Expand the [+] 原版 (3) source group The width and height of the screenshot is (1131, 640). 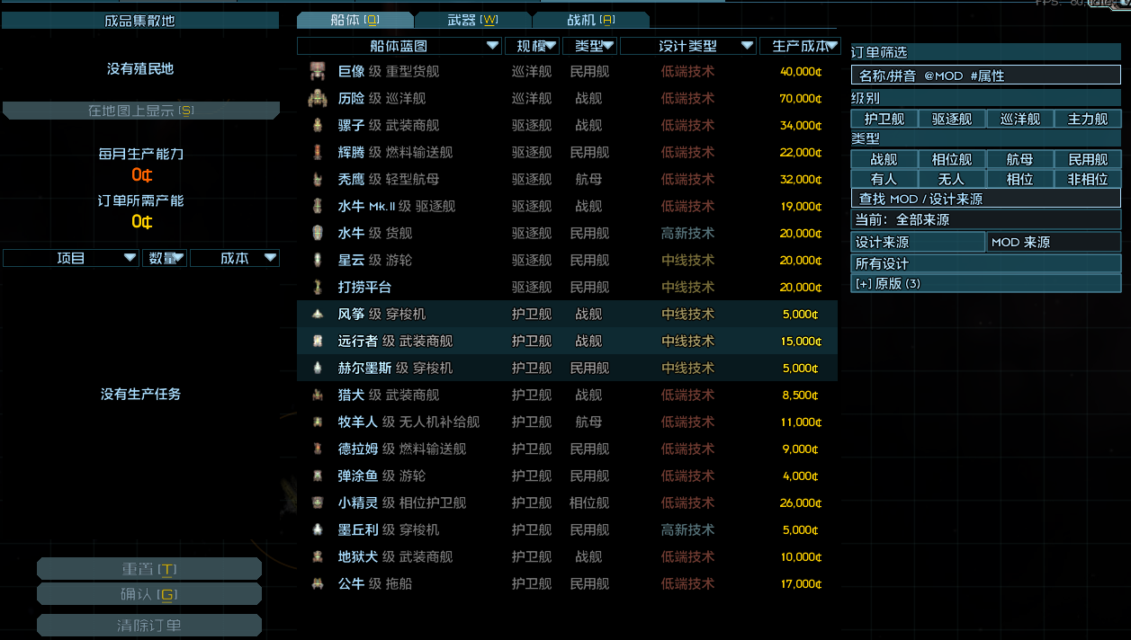[x=986, y=283]
